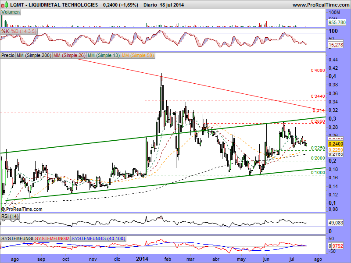Open the RSI (14) indicator label
The image size is (351, 263).
(x=10, y=216)
